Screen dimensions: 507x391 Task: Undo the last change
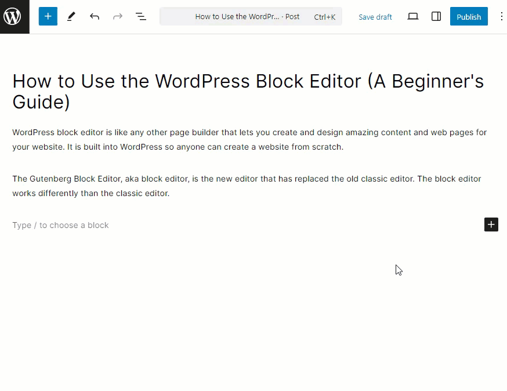point(95,16)
